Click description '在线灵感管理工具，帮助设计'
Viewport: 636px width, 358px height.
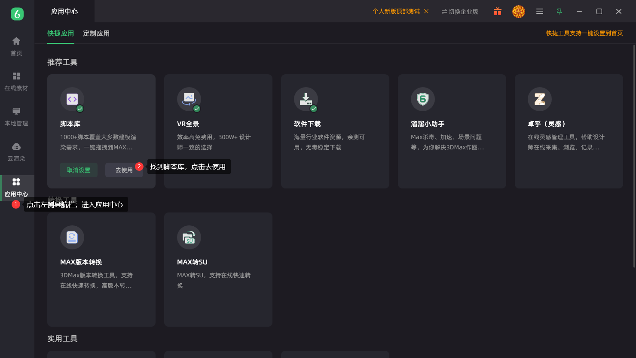pos(566,137)
